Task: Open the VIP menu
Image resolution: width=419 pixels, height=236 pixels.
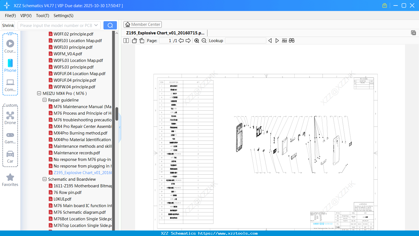Action: tap(26, 16)
